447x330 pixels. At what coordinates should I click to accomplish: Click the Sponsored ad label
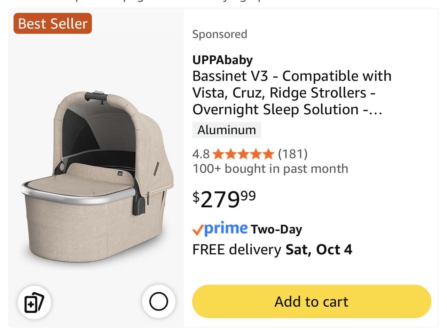(220, 34)
